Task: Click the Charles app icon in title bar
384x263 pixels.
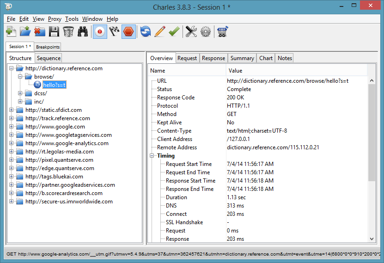Action: 8,6
